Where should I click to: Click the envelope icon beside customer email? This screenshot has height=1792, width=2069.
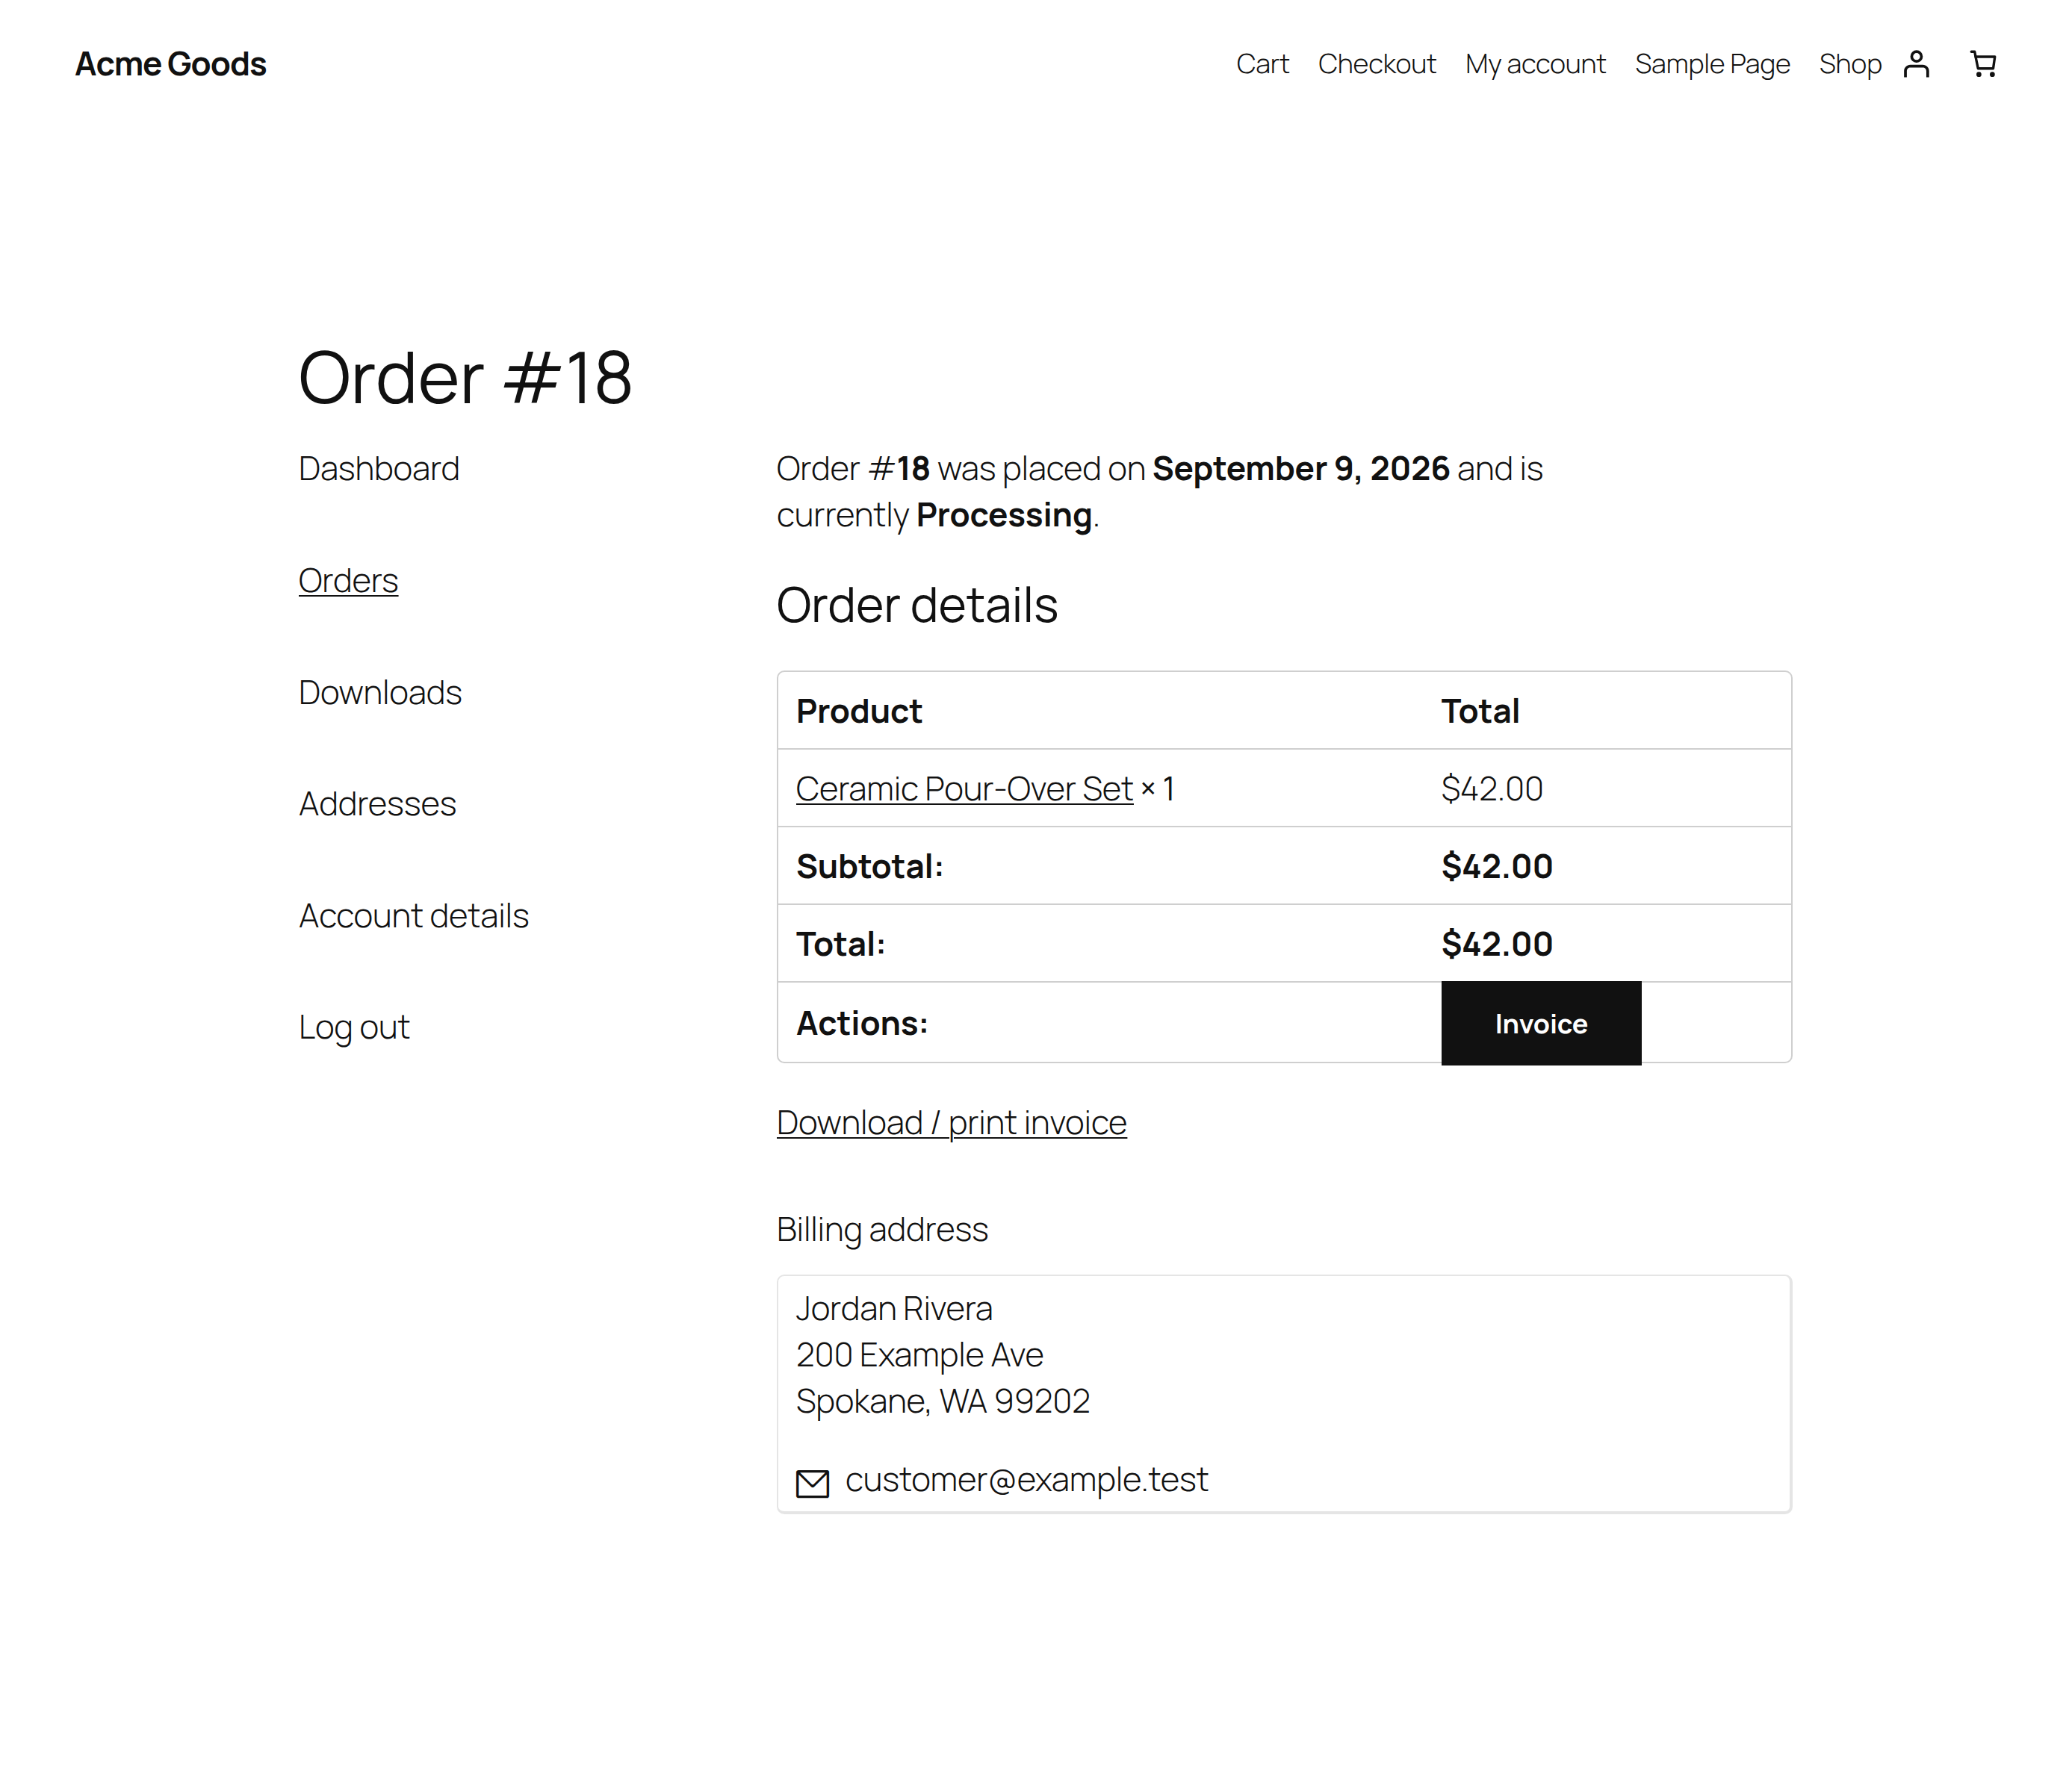tap(813, 1483)
